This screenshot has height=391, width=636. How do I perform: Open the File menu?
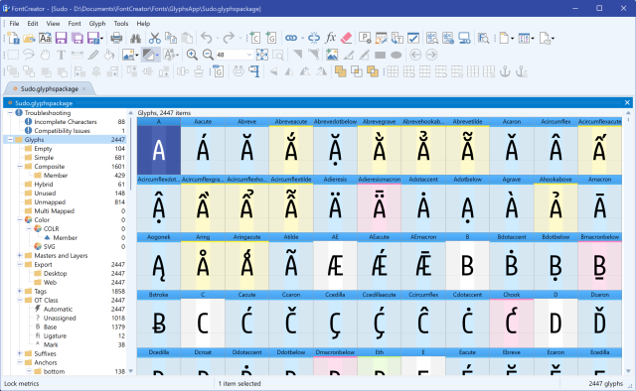[14, 24]
